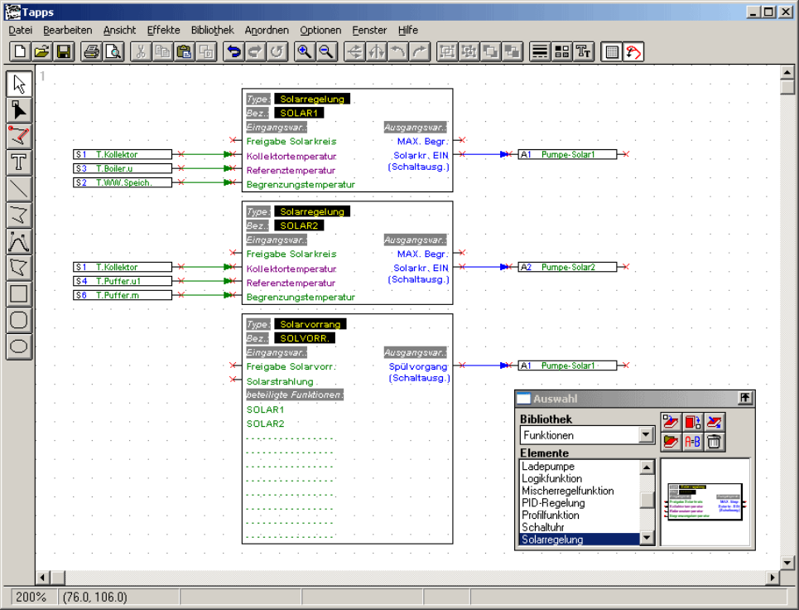Open the Bibliothek menu
This screenshot has width=799, height=610.
point(212,30)
